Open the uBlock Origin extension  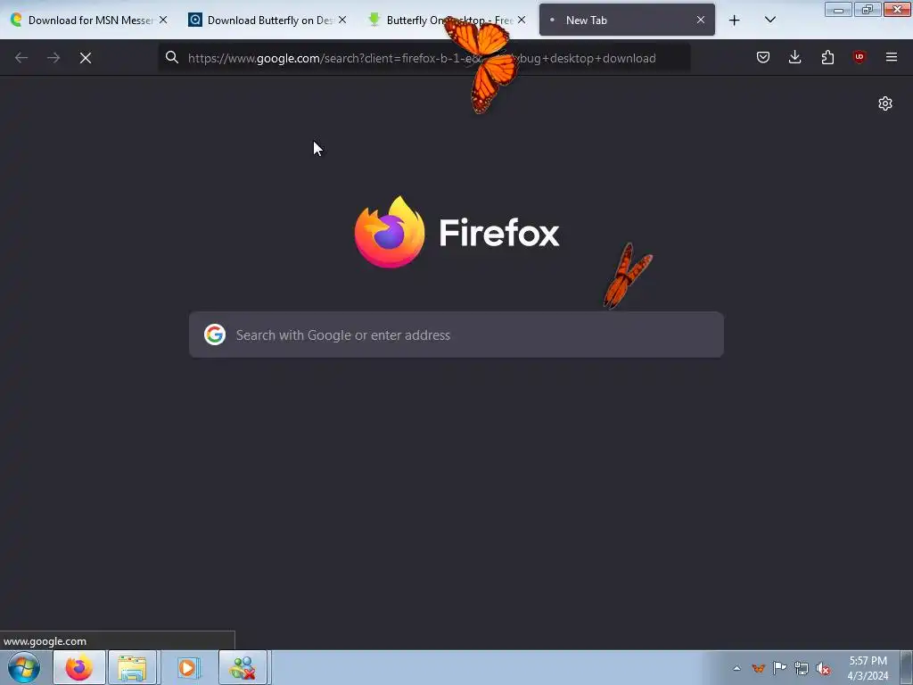(x=860, y=57)
